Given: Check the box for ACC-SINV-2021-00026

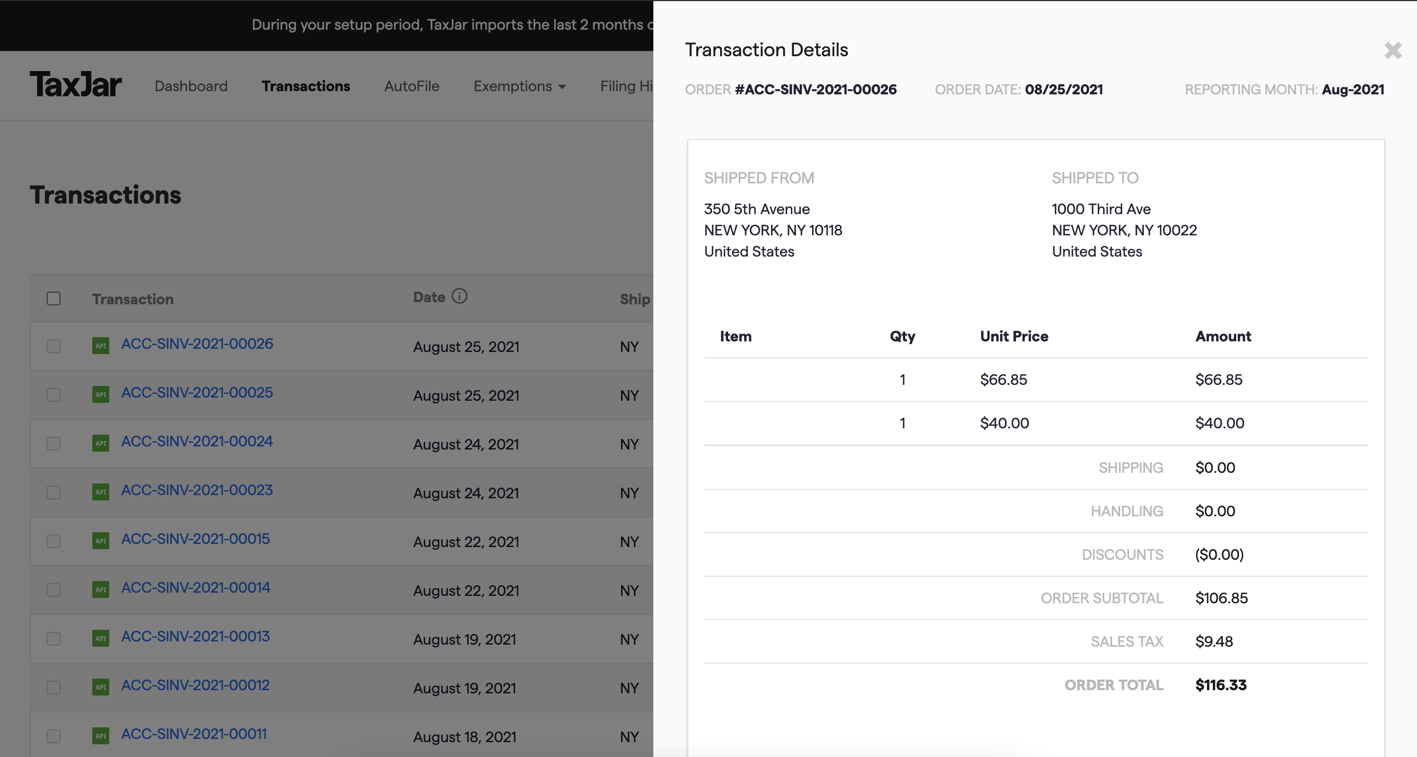Looking at the screenshot, I should pos(54,346).
